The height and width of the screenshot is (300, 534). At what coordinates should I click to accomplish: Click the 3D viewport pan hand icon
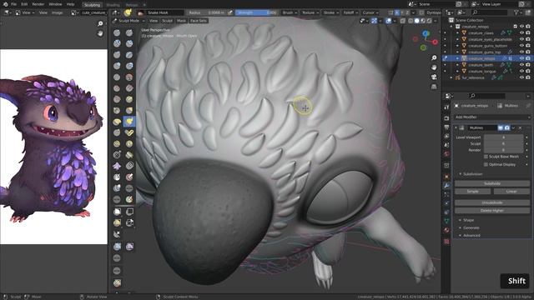click(434, 67)
